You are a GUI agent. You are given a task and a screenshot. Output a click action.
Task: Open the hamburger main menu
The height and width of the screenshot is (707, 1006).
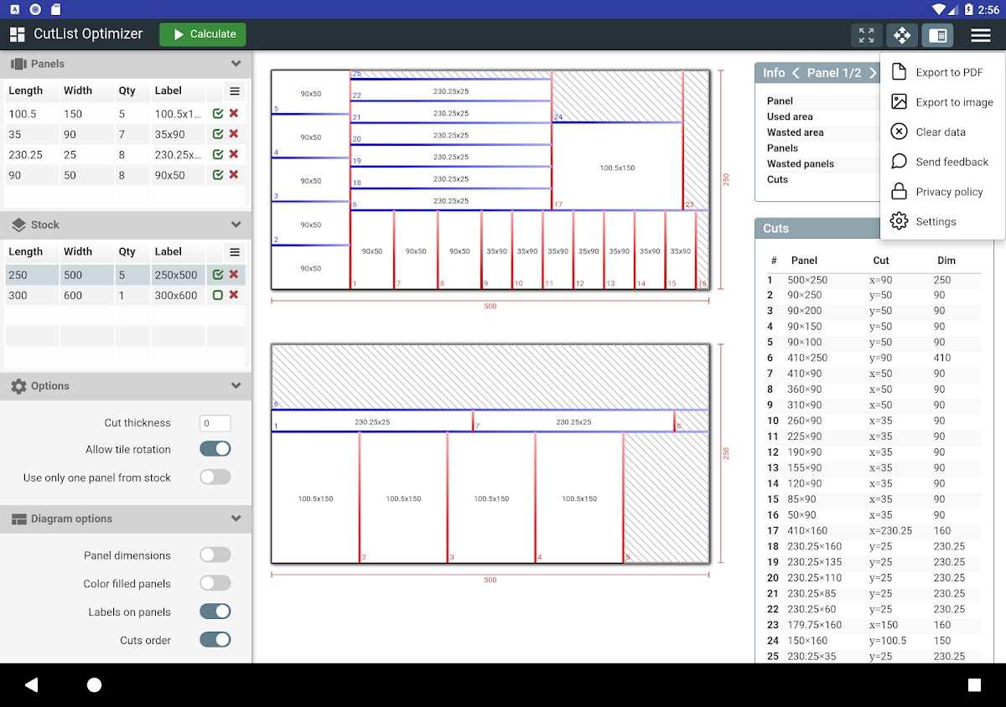pyautogui.click(x=980, y=35)
